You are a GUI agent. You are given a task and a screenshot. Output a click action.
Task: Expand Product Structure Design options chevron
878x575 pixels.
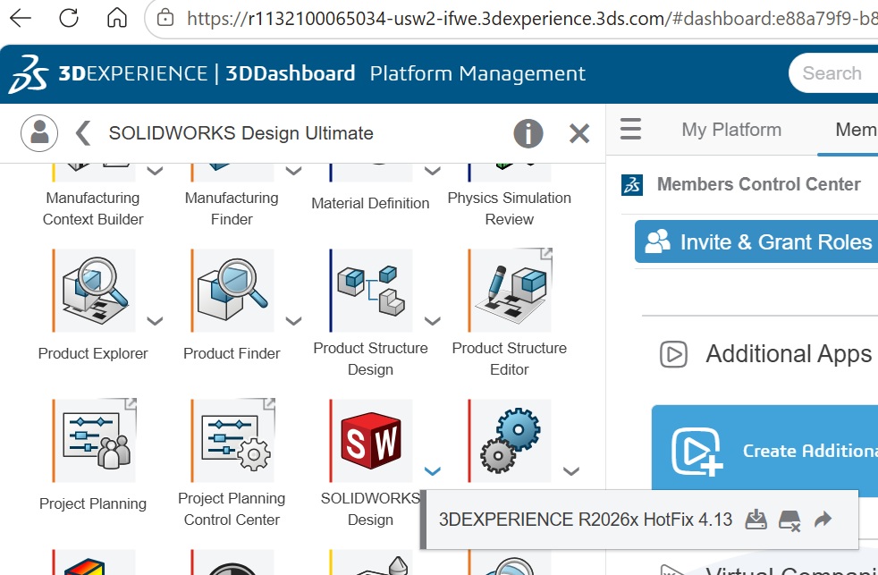click(x=432, y=321)
